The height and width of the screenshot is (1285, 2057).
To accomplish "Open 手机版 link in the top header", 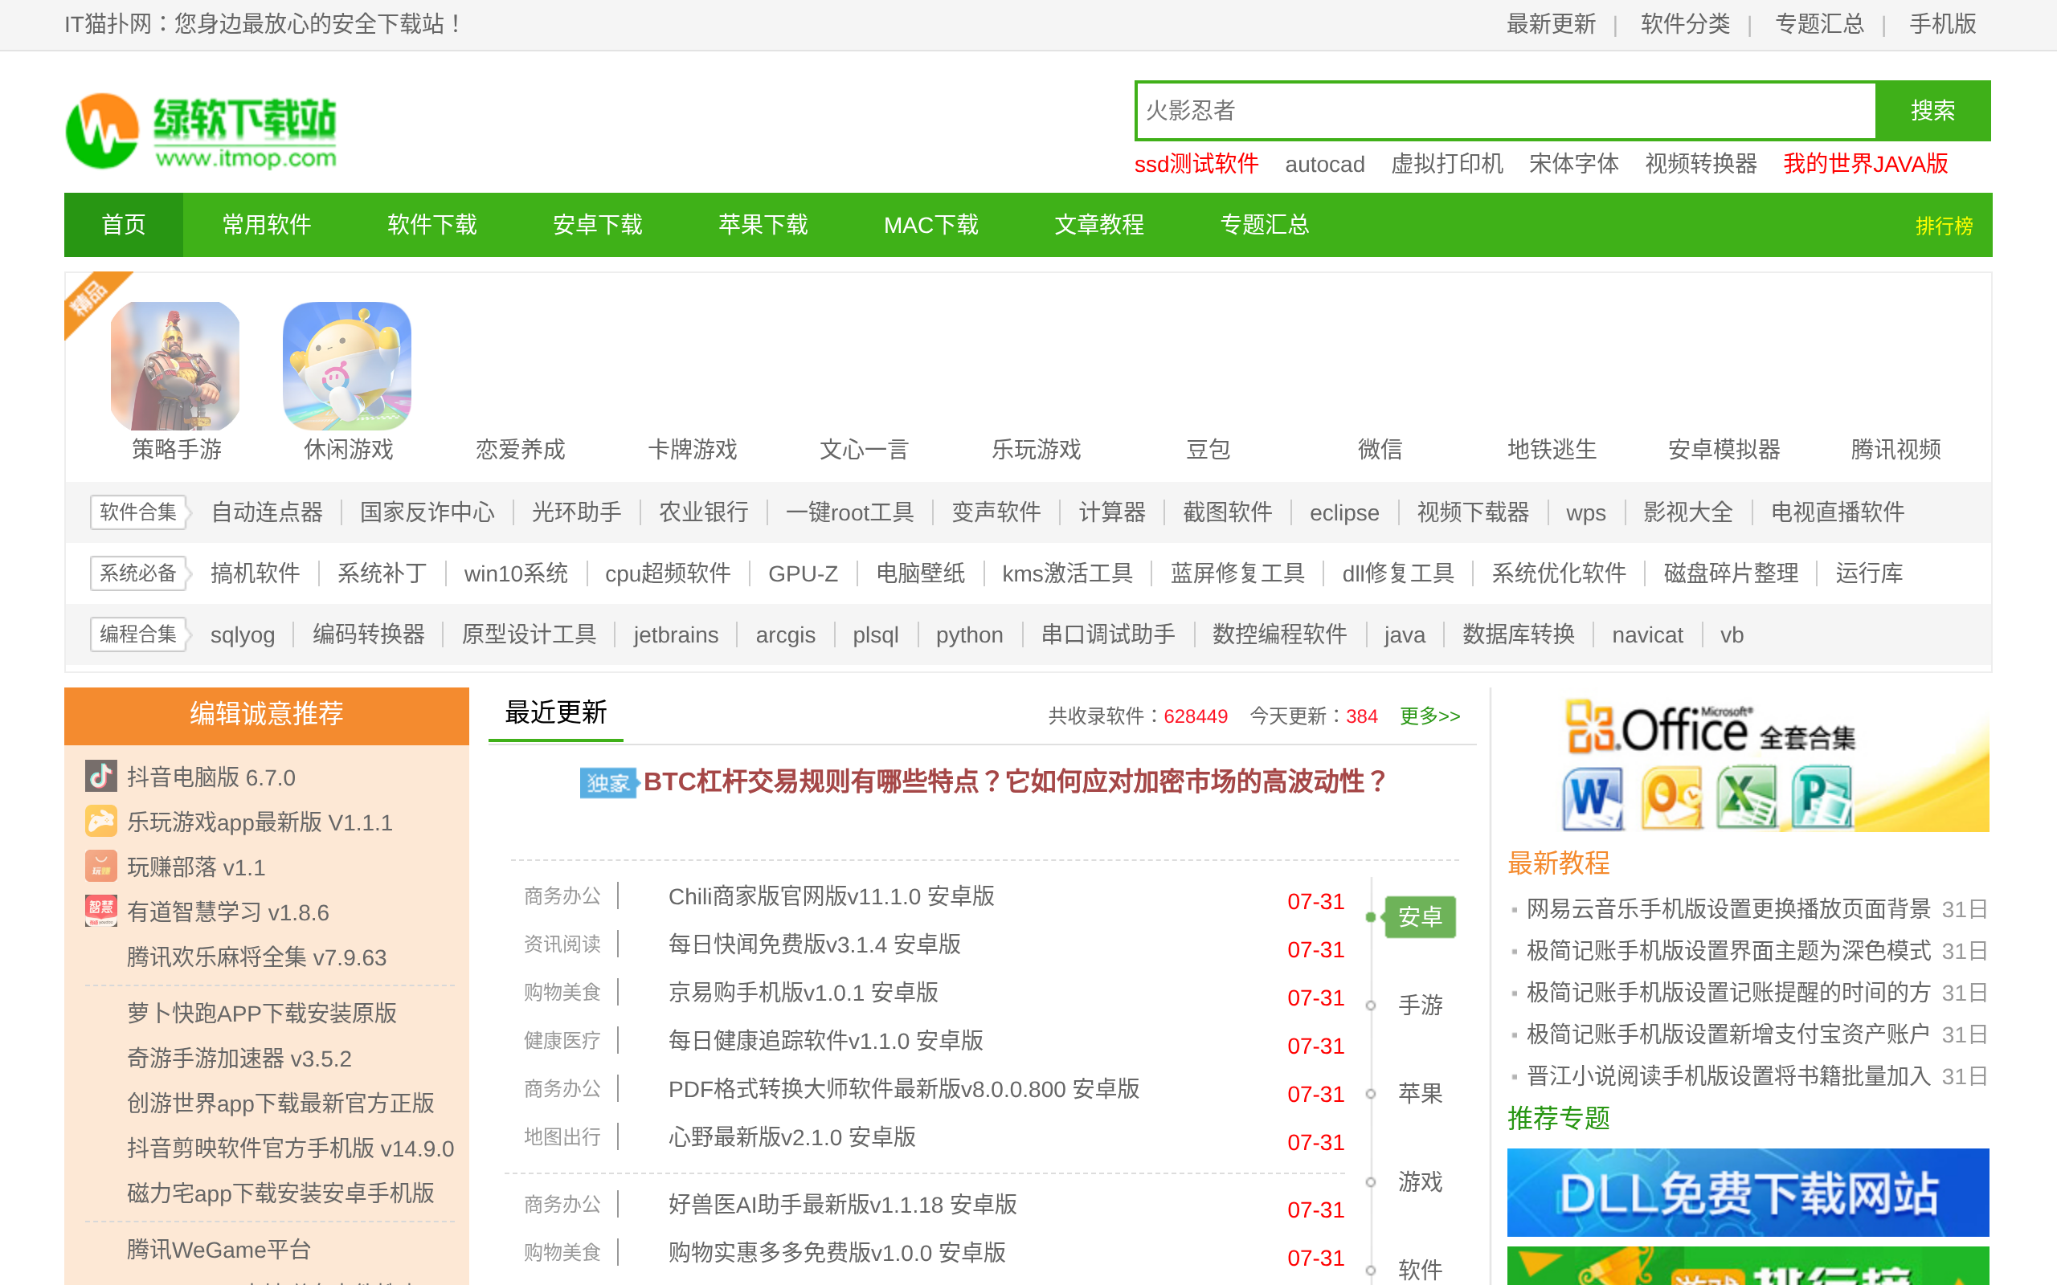I will coord(1942,24).
